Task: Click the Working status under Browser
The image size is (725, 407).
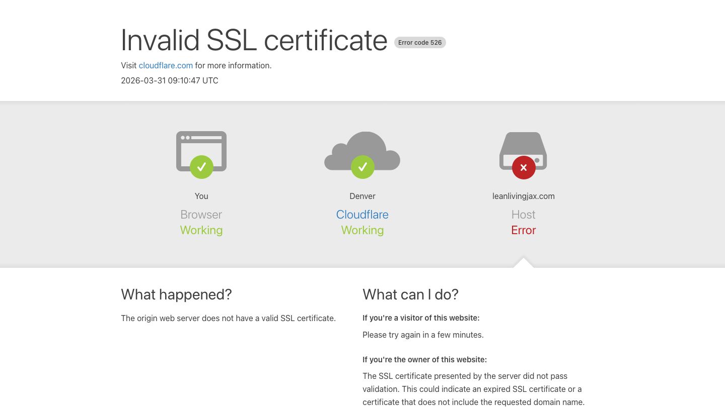Action: point(201,230)
